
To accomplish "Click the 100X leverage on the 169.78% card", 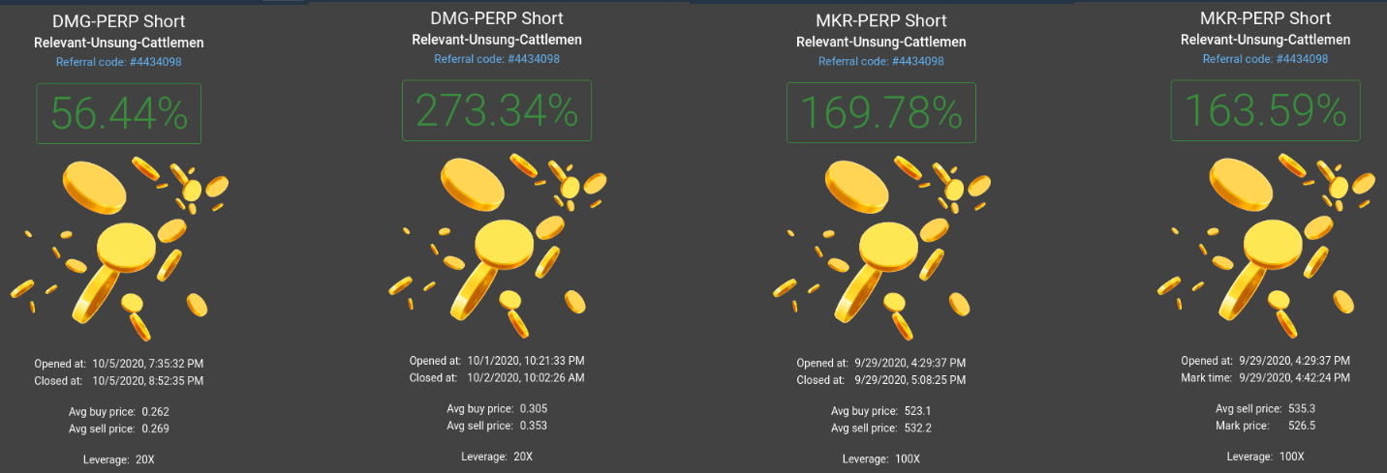I will [908, 458].
